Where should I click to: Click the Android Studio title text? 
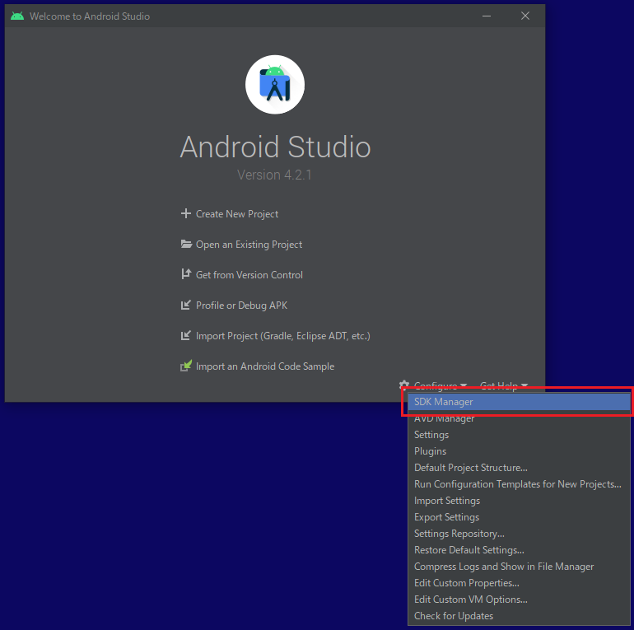[x=275, y=147]
